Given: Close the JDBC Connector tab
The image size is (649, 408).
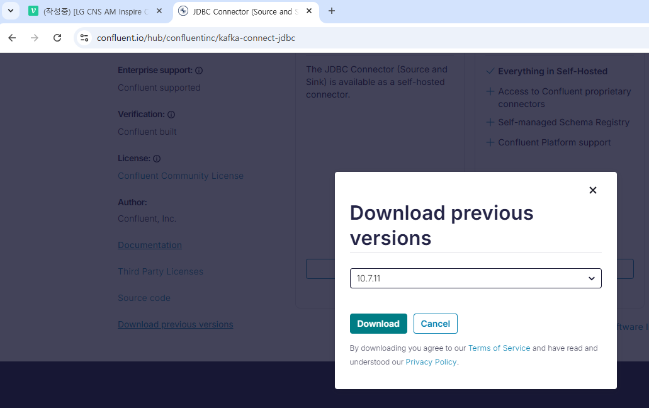Looking at the screenshot, I should click(x=309, y=11).
